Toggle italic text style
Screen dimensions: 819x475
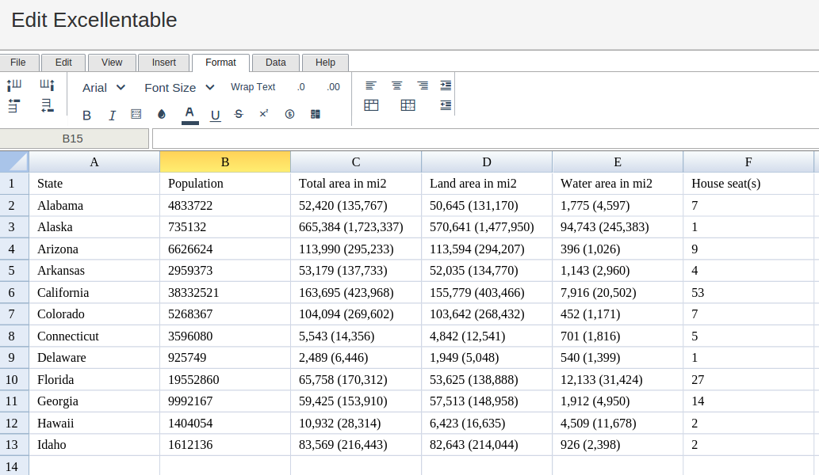point(112,115)
